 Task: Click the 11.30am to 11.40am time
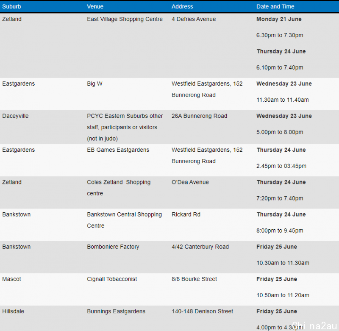283,100
